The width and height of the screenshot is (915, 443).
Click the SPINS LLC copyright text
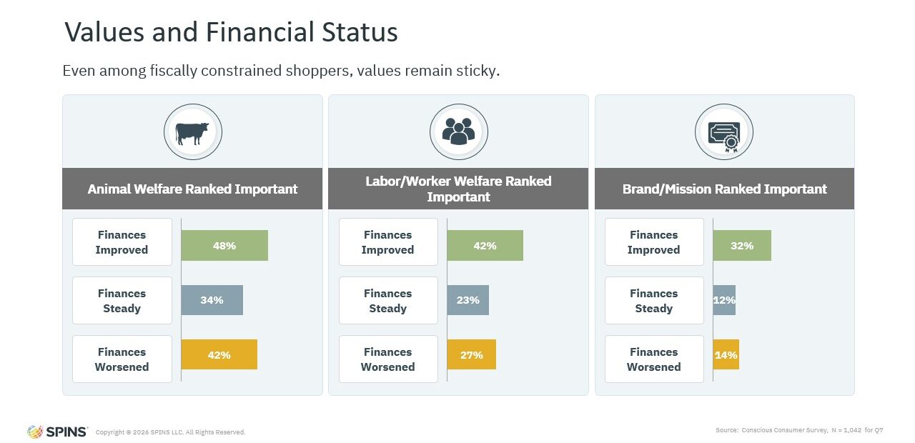point(170,432)
